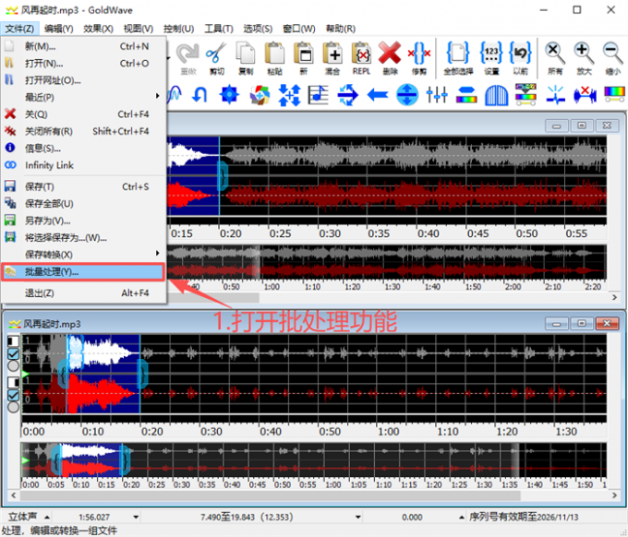Viewport: 628px width, 537px height.
Task: Click the 放大 (zoom in) magnifier icon
Action: coord(584,55)
